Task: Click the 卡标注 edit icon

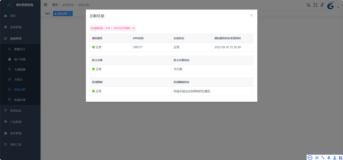Action: click(9, 79)
